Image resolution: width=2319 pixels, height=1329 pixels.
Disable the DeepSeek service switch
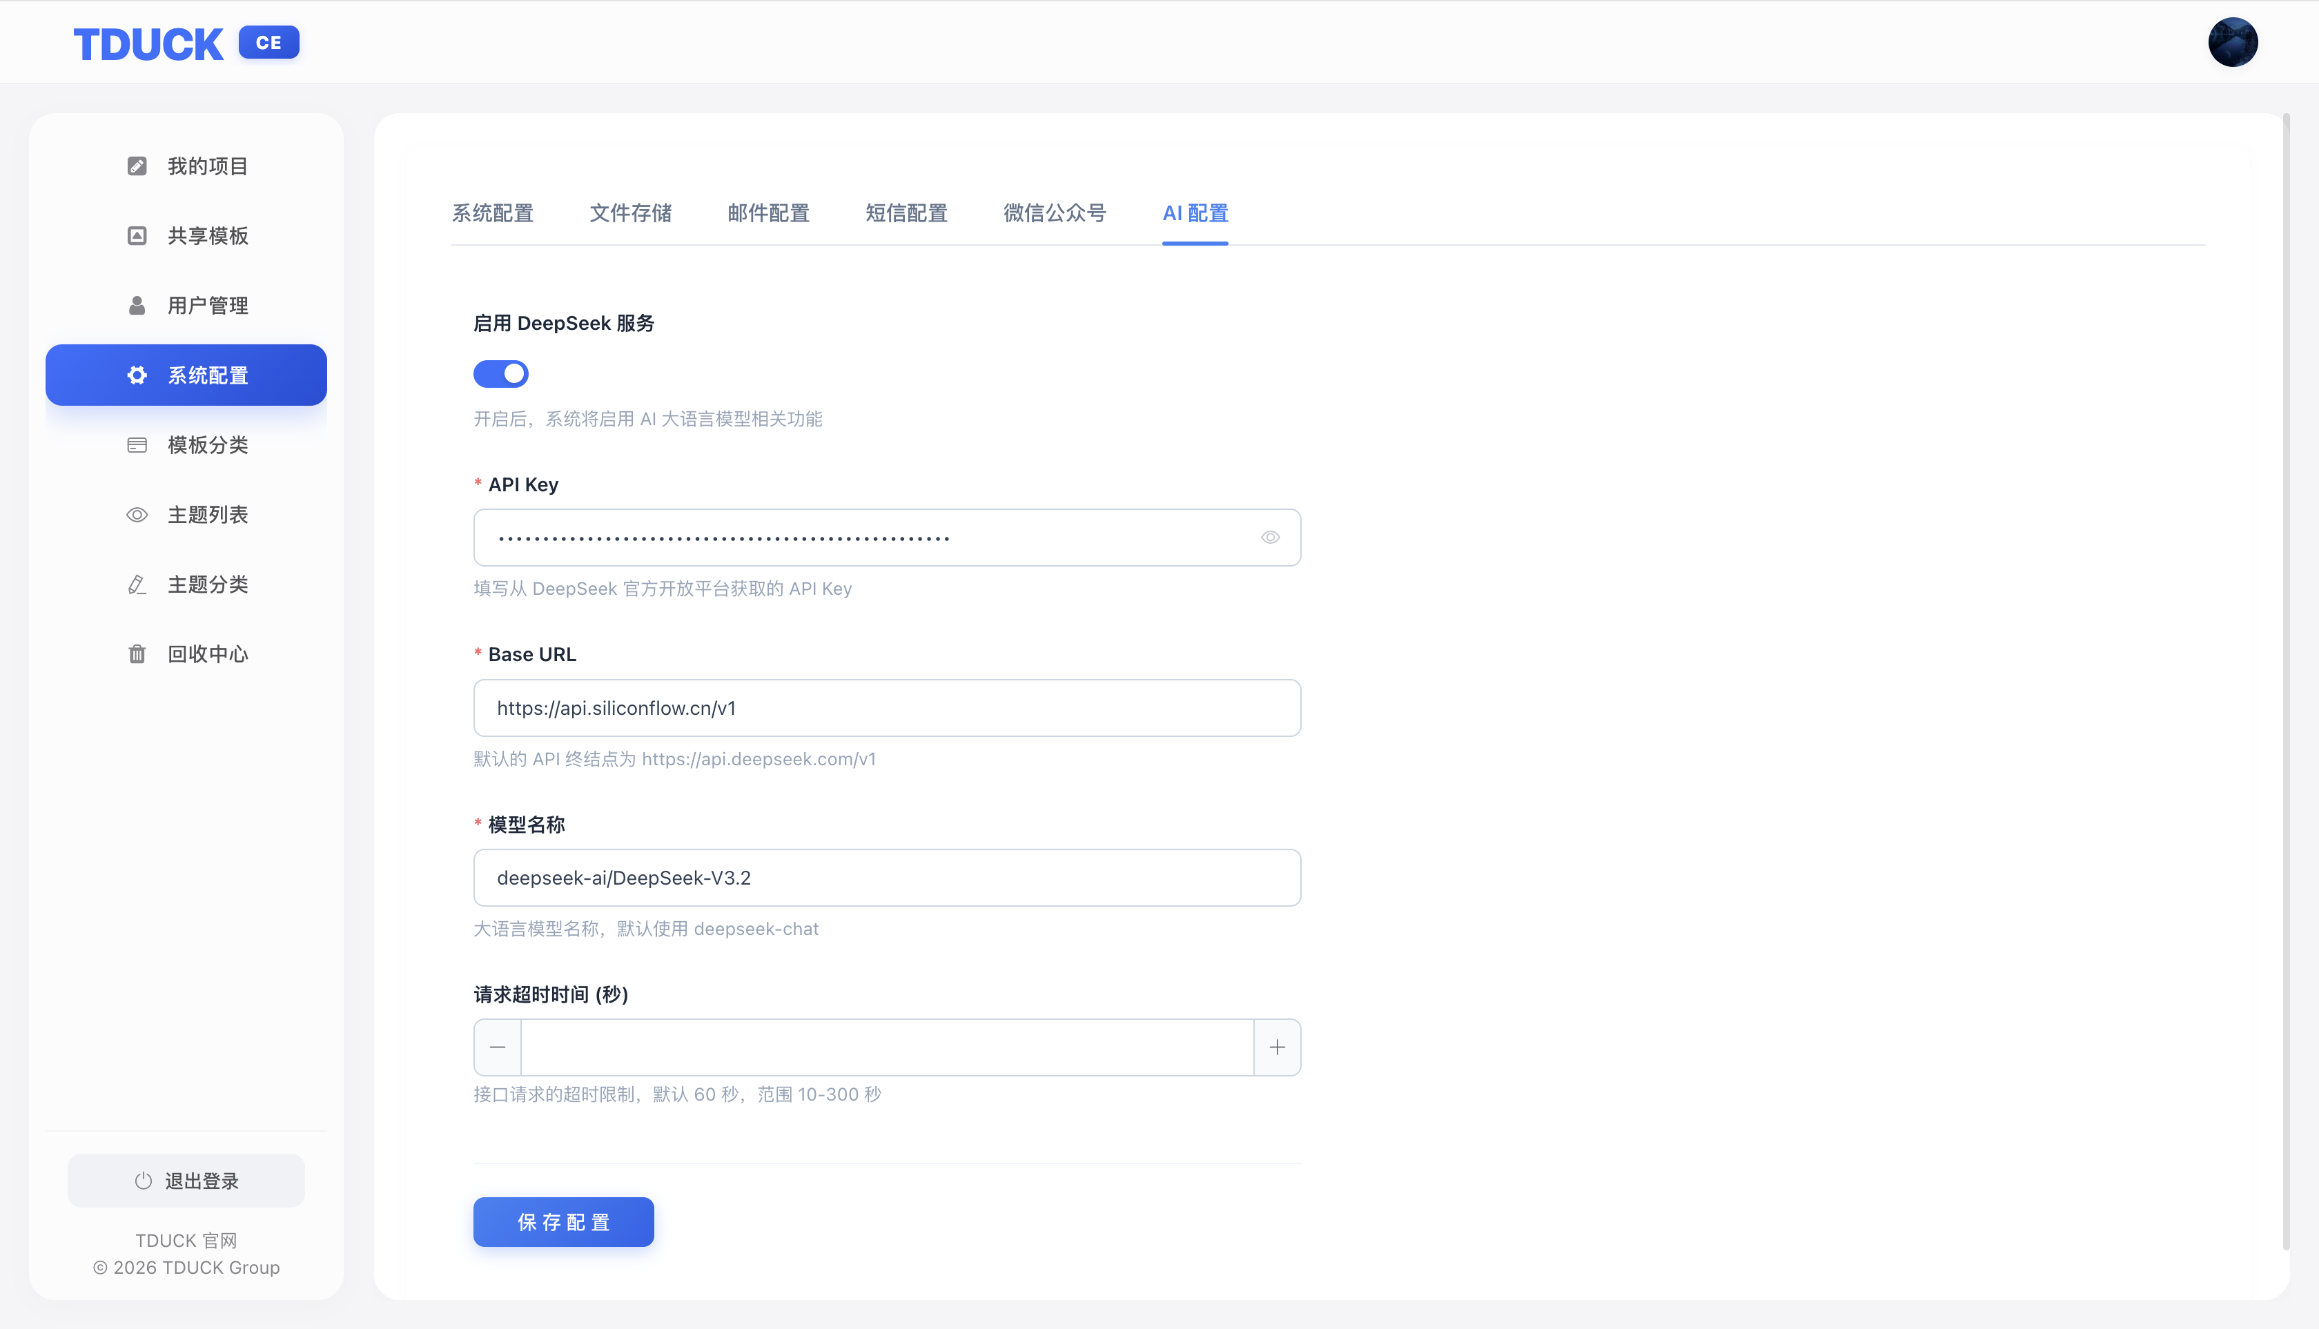[x=500, y=374]
